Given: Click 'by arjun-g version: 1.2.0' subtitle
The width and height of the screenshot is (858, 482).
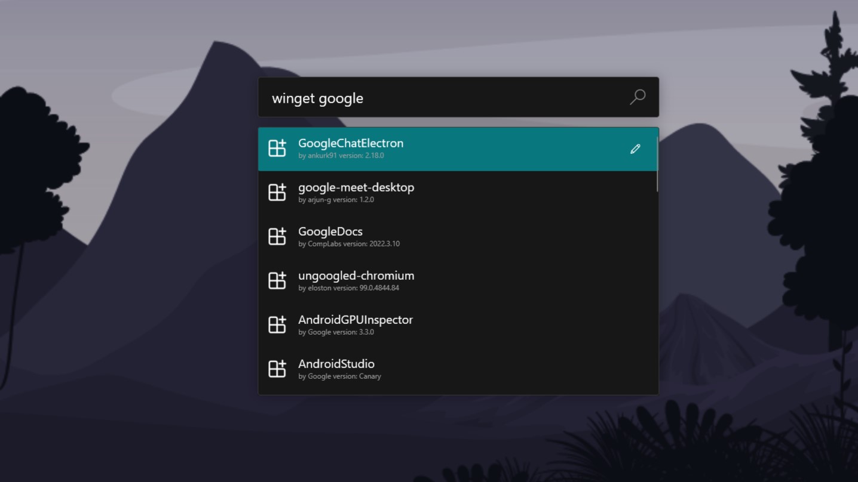Looking at the screenshot, I should pos(336,200).
